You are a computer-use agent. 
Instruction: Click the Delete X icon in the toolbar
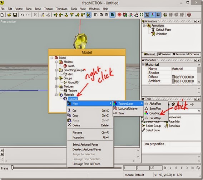35,15
